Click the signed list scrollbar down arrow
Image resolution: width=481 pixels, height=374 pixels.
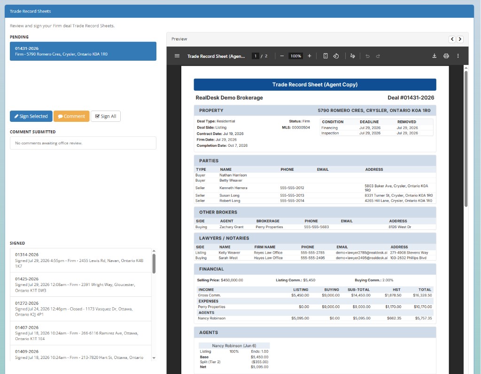(x=154, y=358)
